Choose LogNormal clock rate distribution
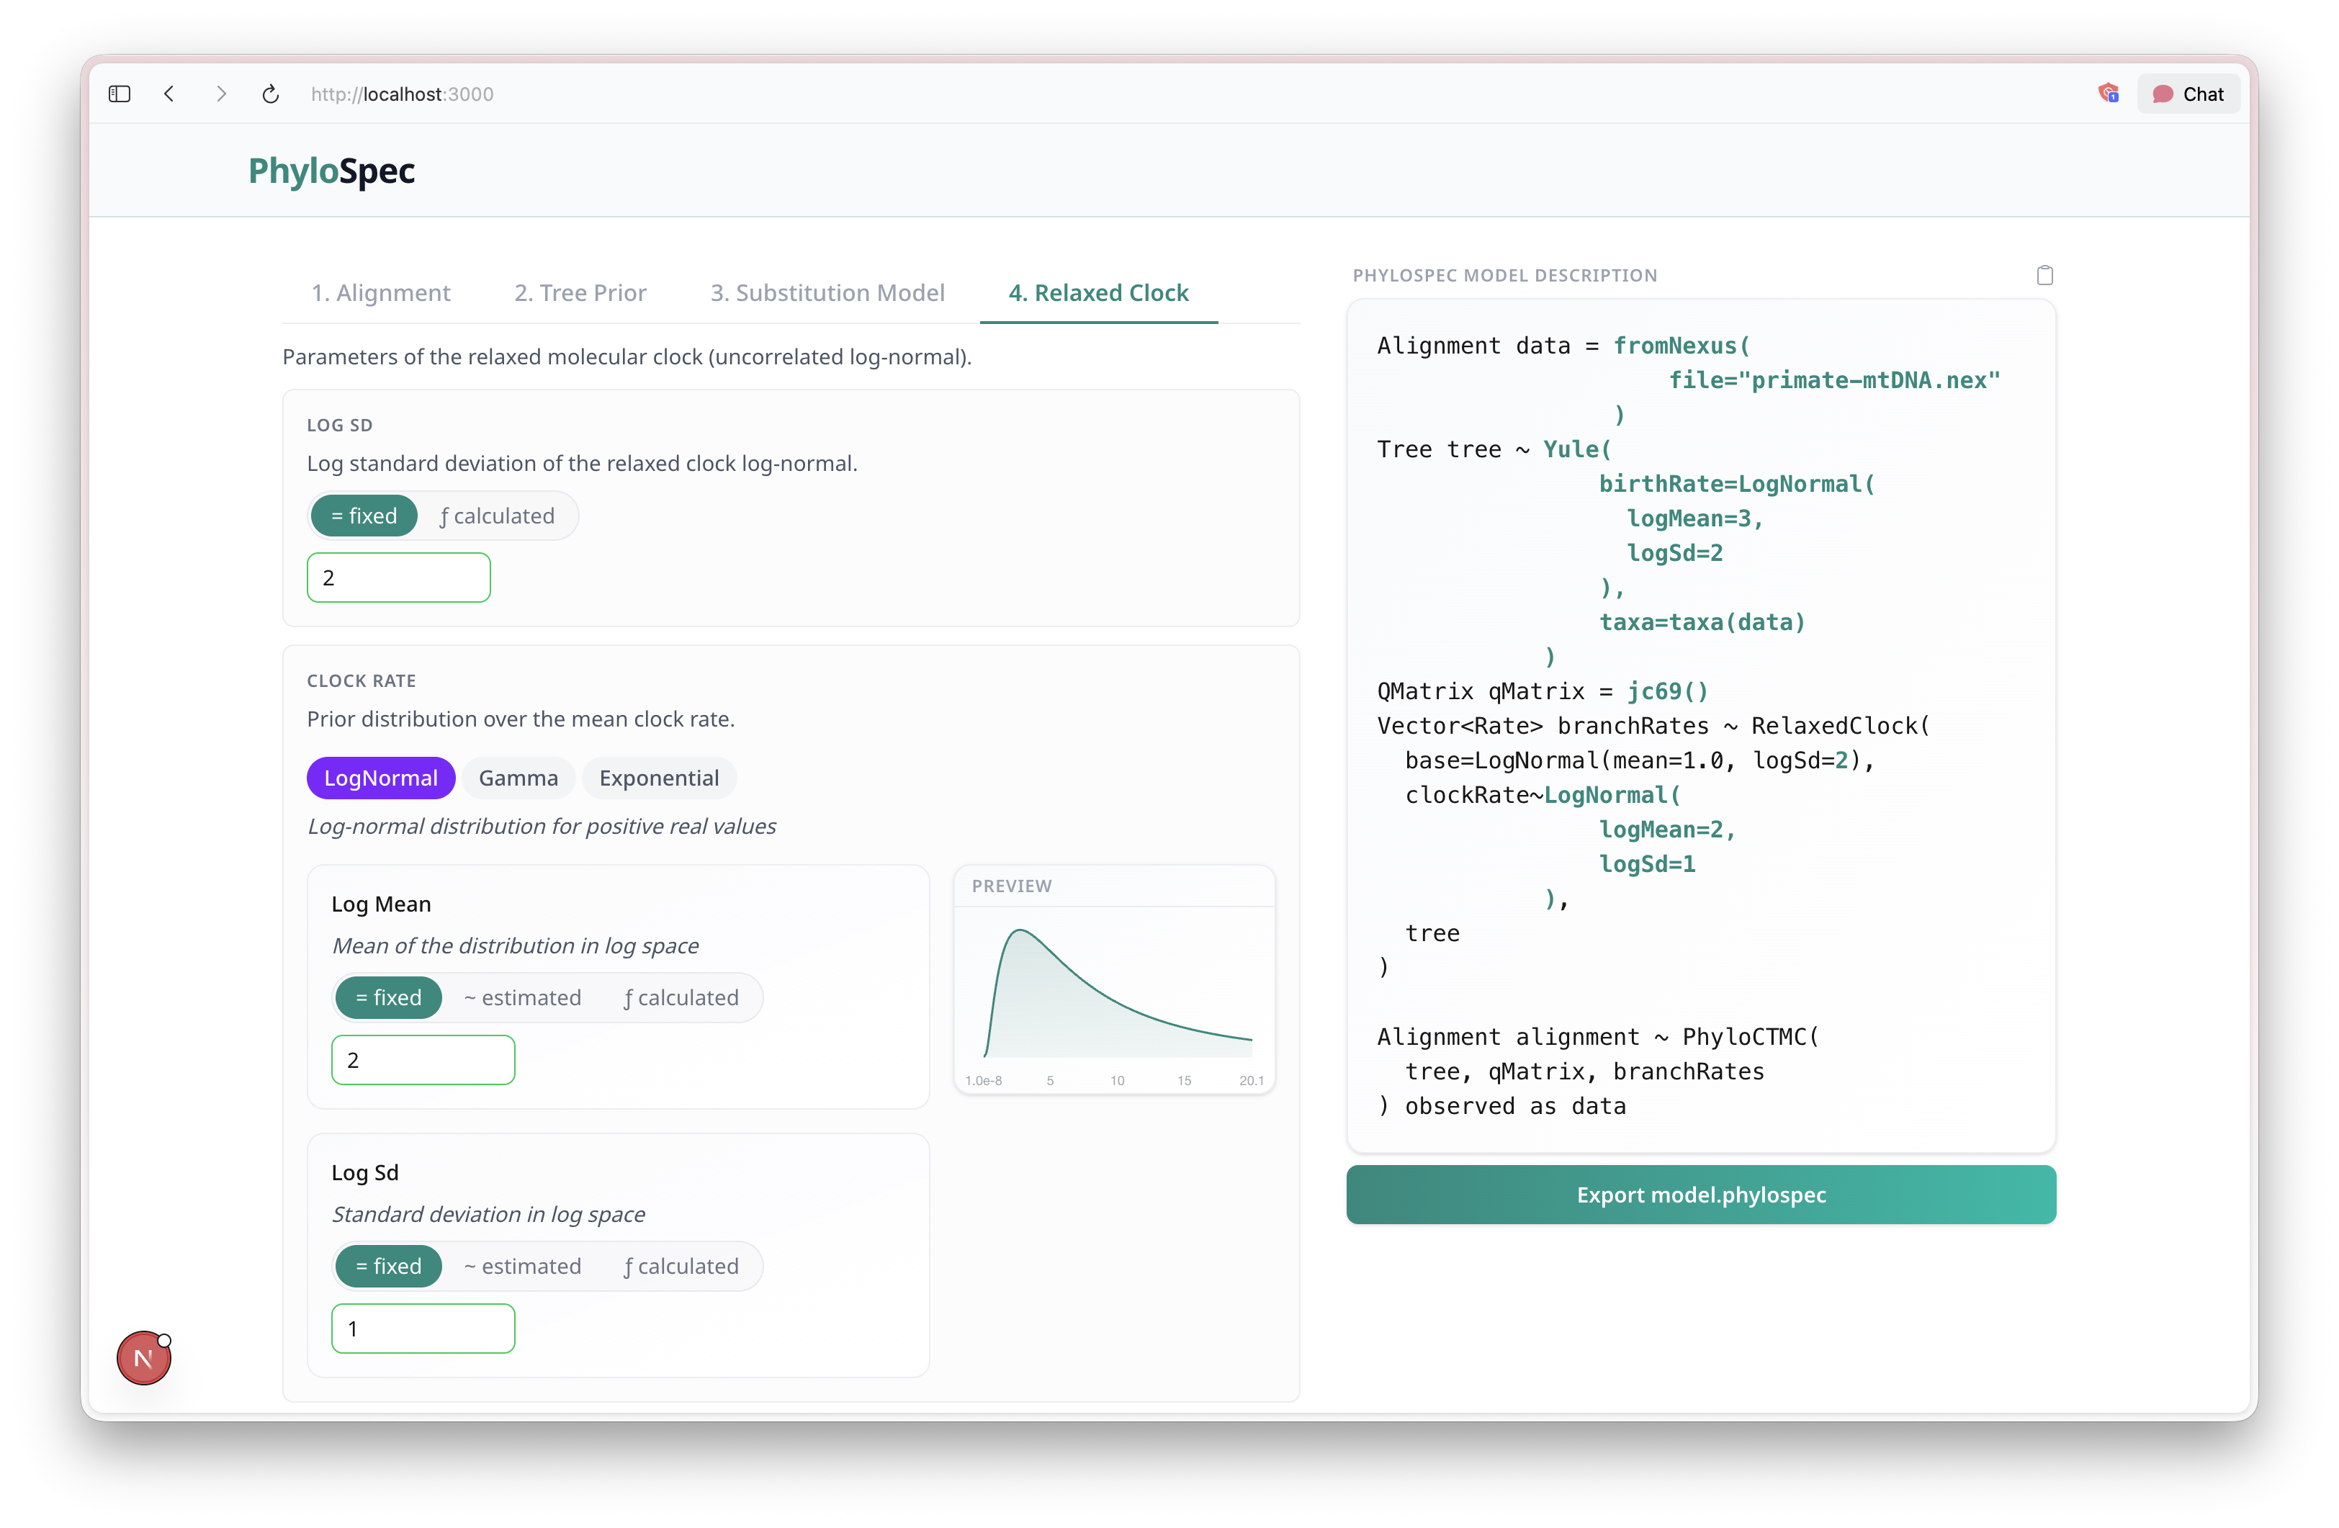This screenshot has width=2339, height=1528. pos(380,778)
